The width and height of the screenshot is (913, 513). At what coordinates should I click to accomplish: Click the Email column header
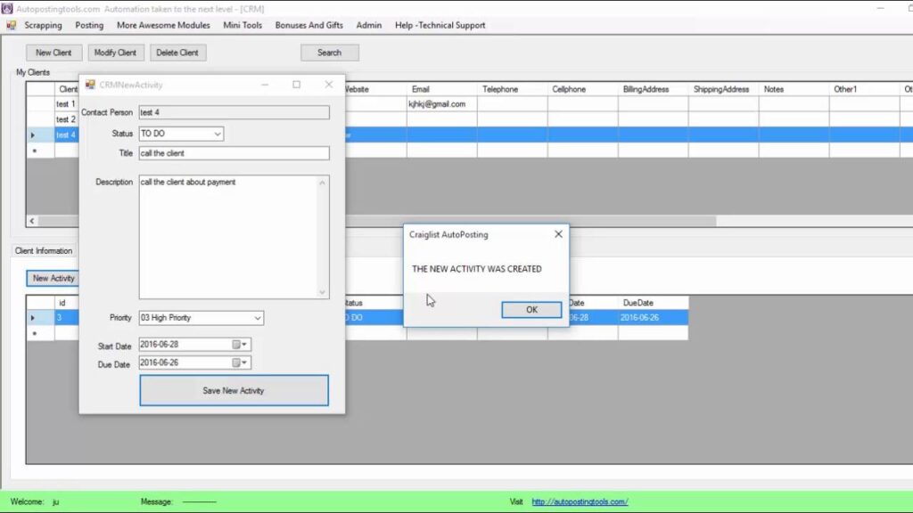tap(441, 89)
